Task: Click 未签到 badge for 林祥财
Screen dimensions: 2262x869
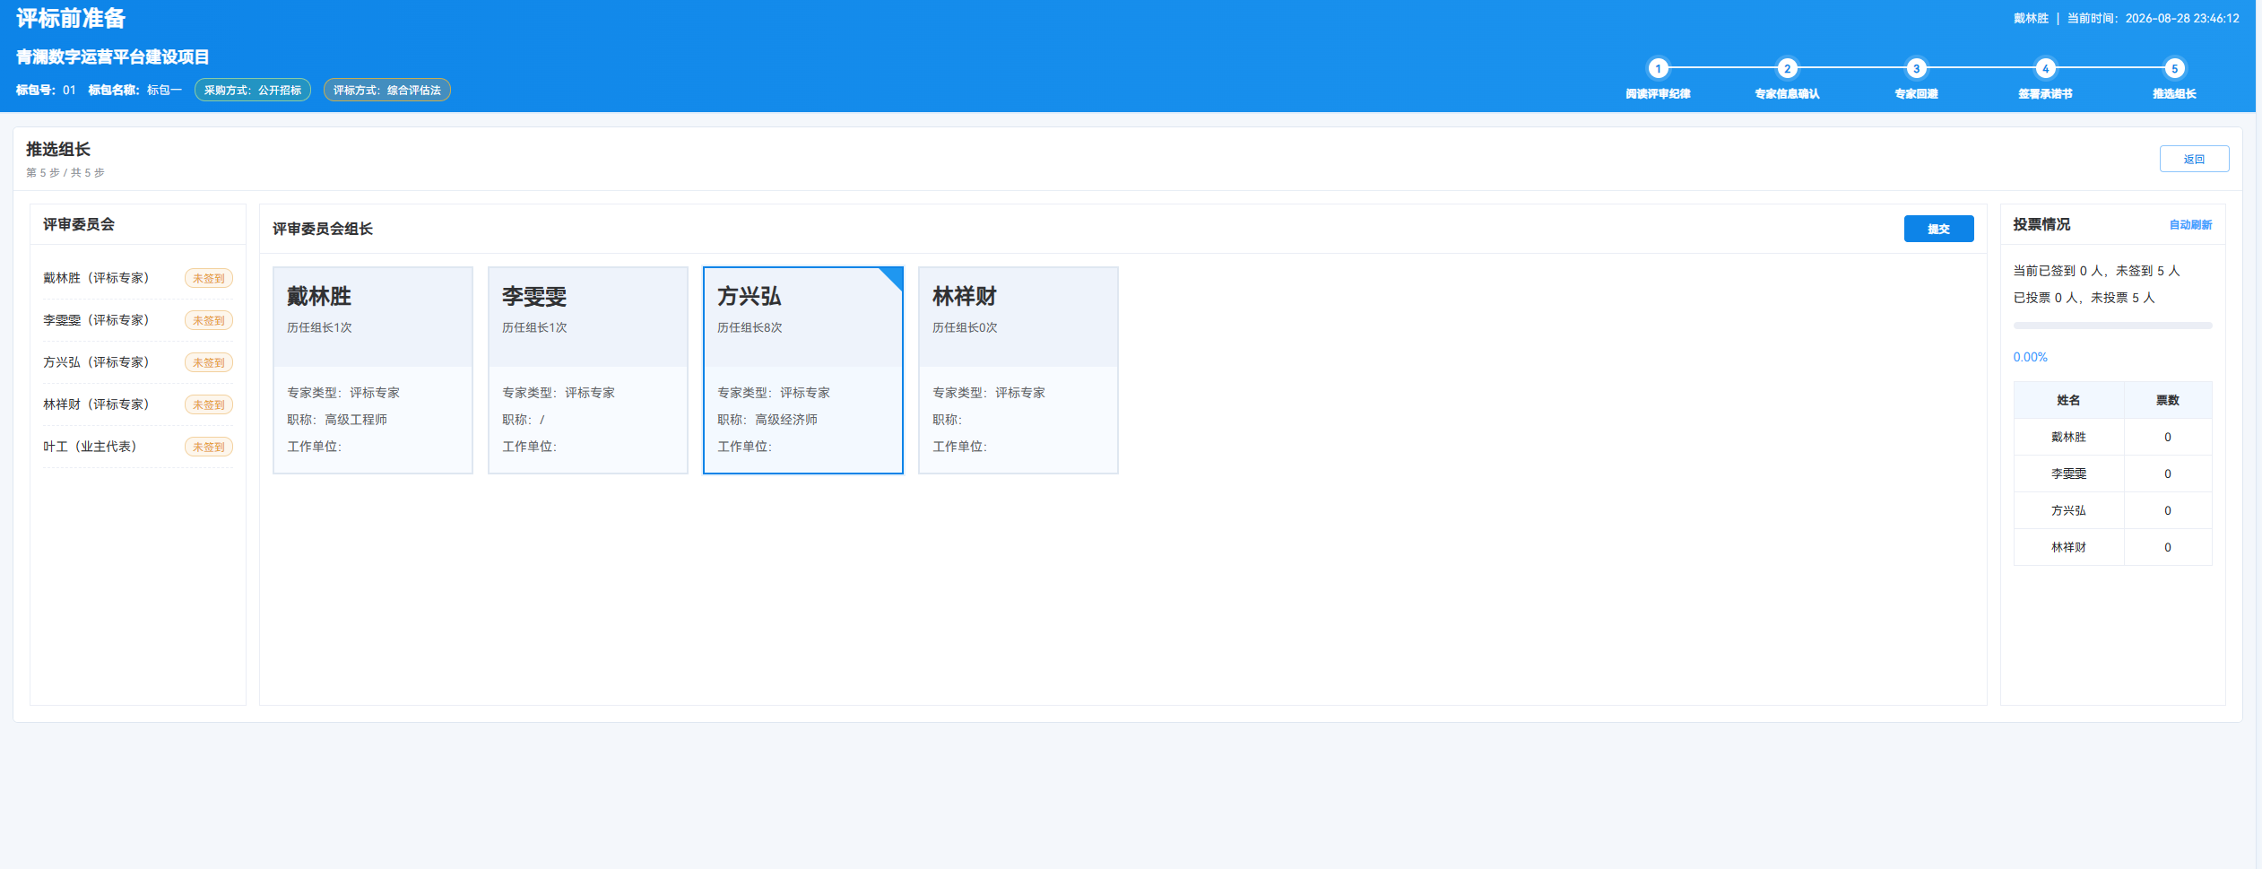Action: coord(209,404)
